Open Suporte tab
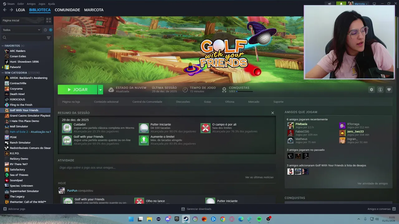Viewport: 399px width, 224px height. (x=278, y=102)
